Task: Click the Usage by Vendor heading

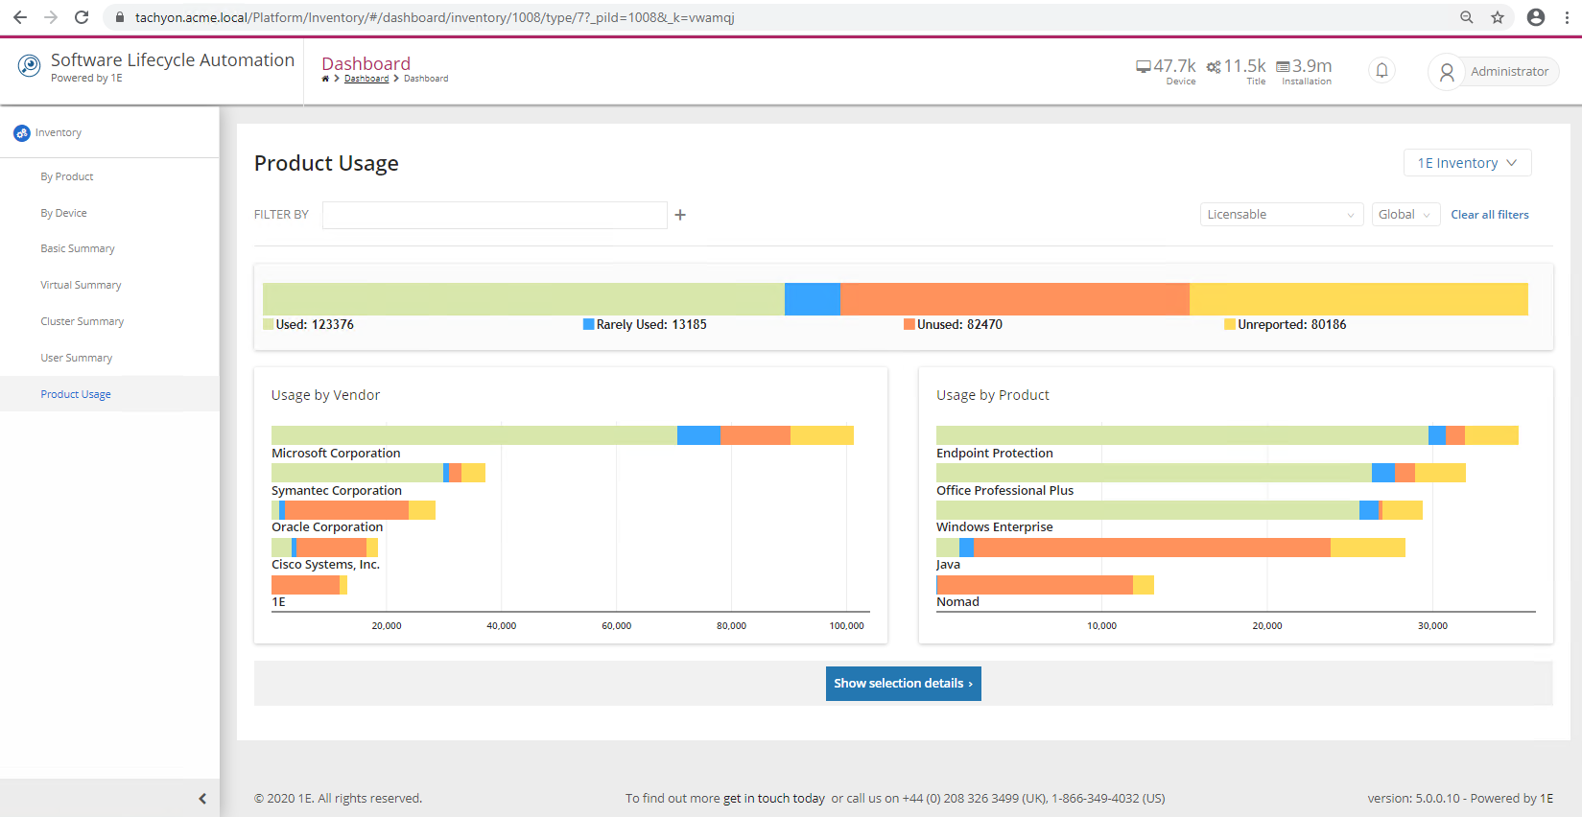Action: point(325,395)
